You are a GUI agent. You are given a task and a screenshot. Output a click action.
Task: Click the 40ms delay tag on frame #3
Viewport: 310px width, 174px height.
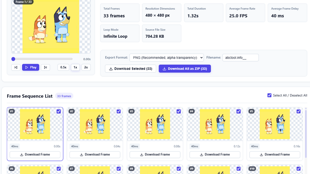pos(134,146)
